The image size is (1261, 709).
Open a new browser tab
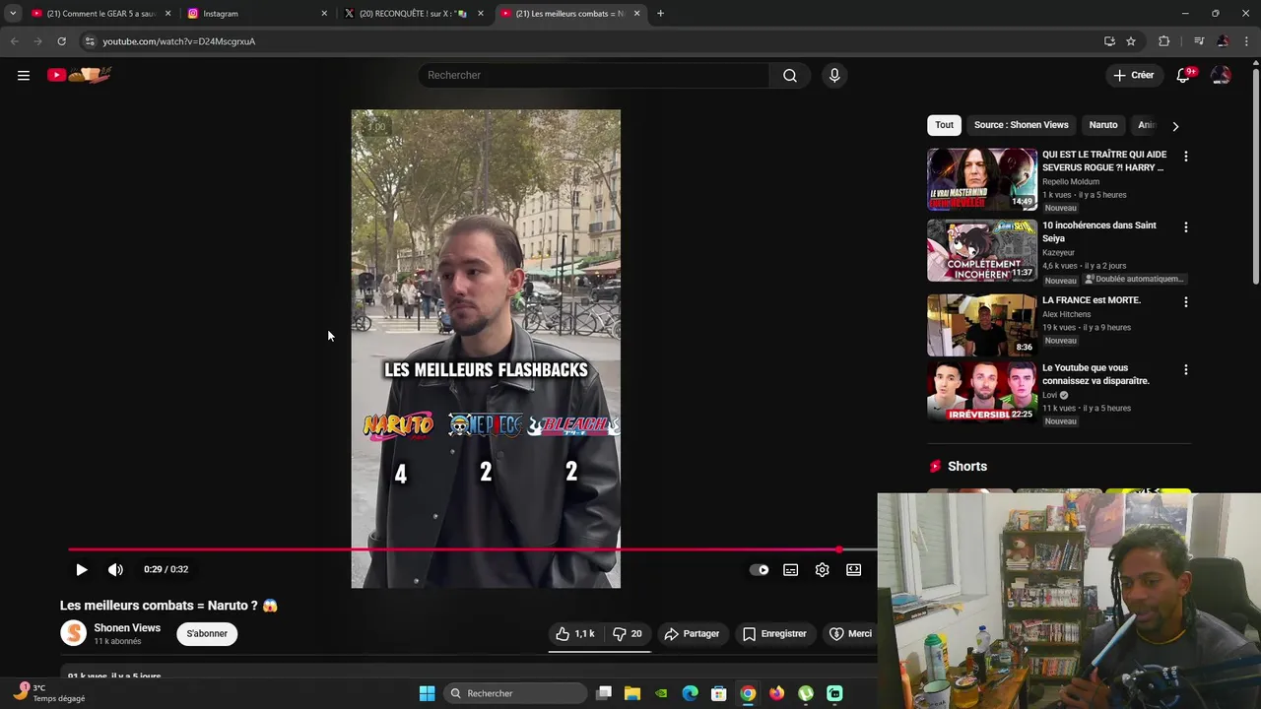point(660,14)
